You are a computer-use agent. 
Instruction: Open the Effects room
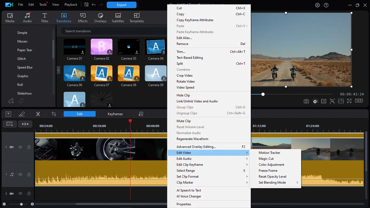(83, 18)
